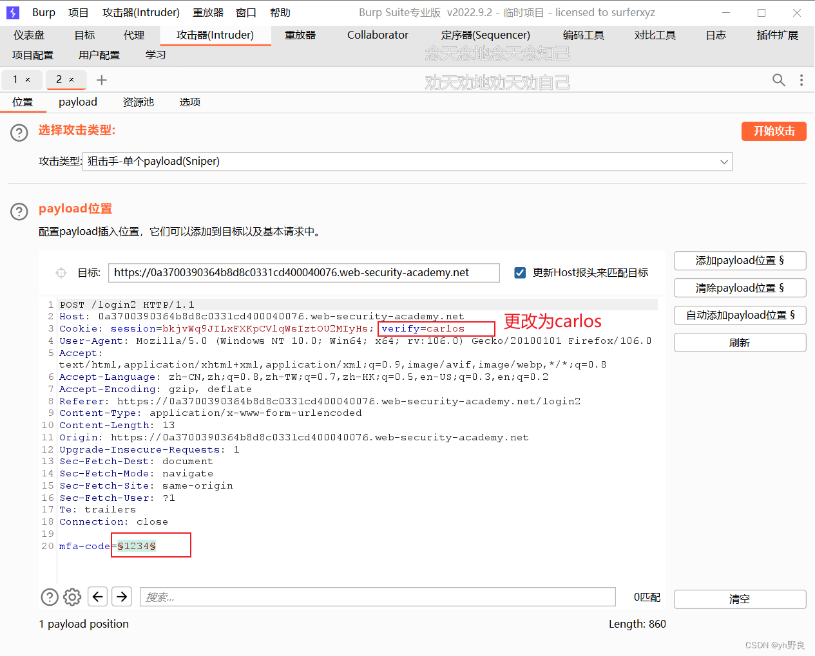The height and width of the screenshot is (656, 815).
Task: Click the 清空 button
Action: [740, 599]
